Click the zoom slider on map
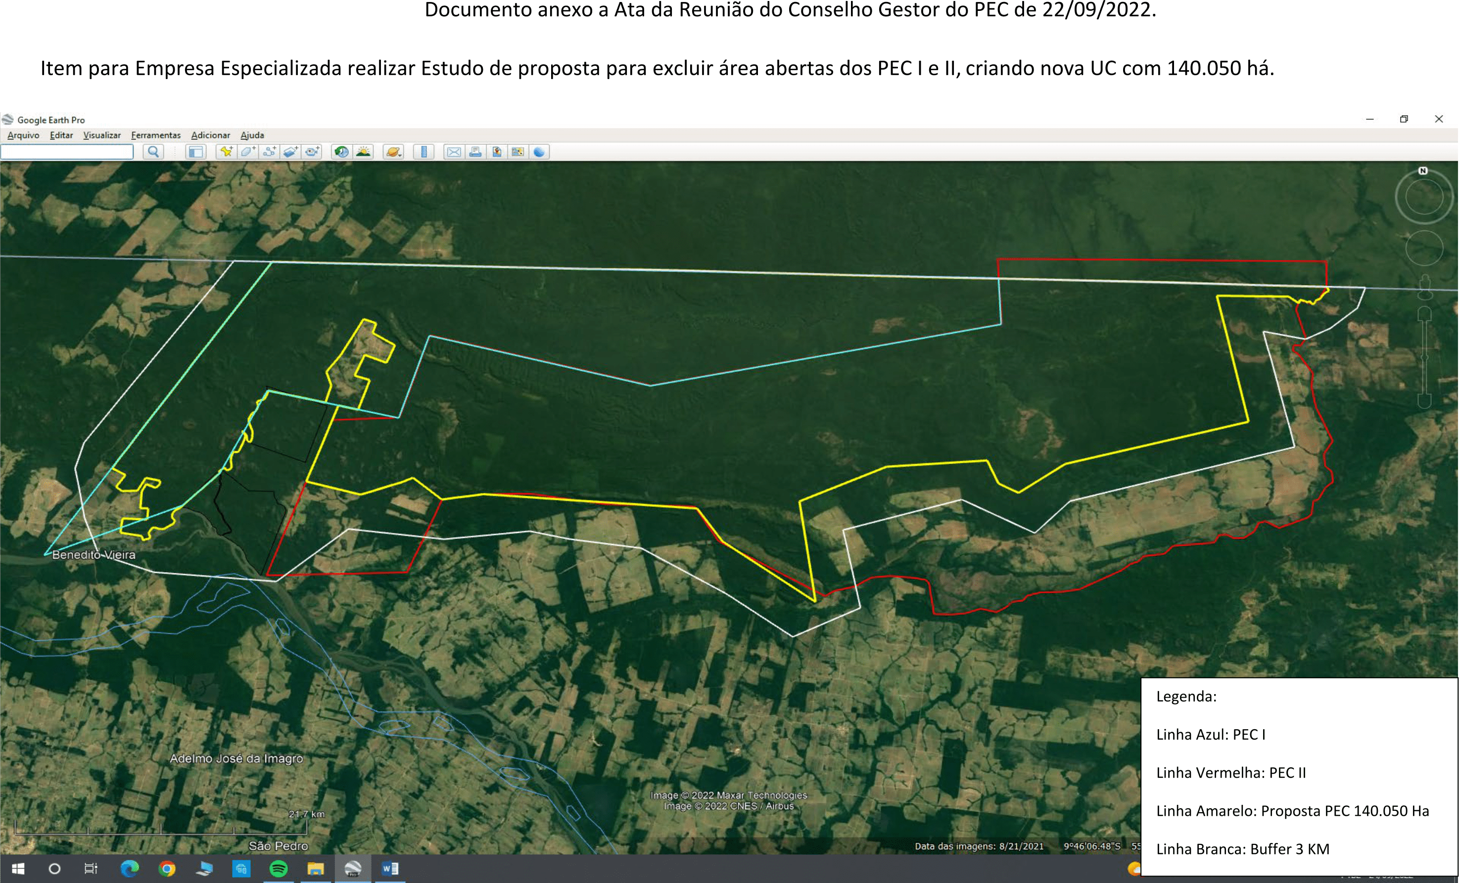Image resolution: width=1459 pixels, height=883 pixels. click(1425, 357)
